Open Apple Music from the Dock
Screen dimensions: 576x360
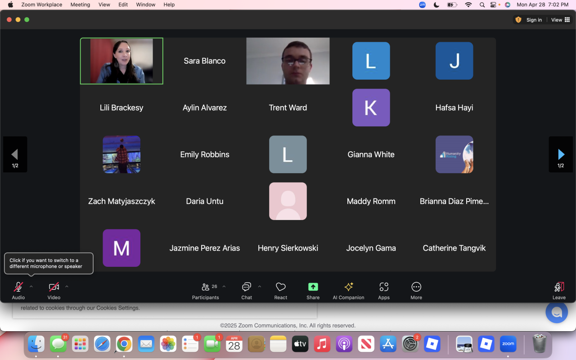click(322, 344)
